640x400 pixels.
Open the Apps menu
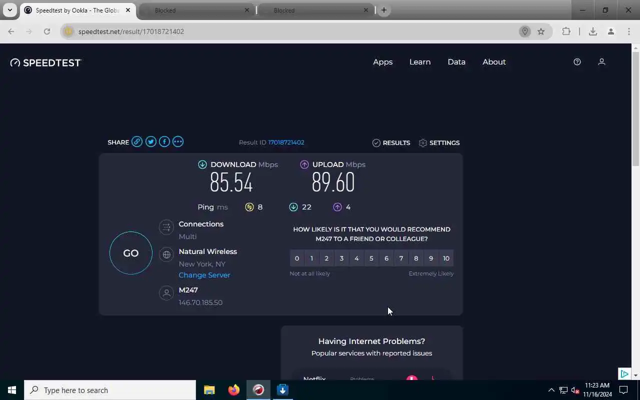point(383,62)
